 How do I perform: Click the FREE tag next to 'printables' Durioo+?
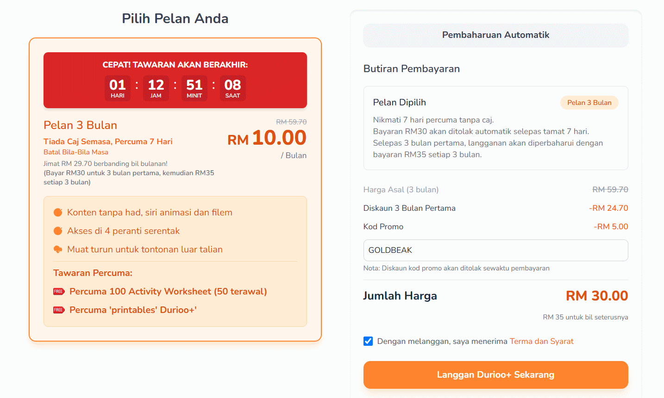point(59,310)
